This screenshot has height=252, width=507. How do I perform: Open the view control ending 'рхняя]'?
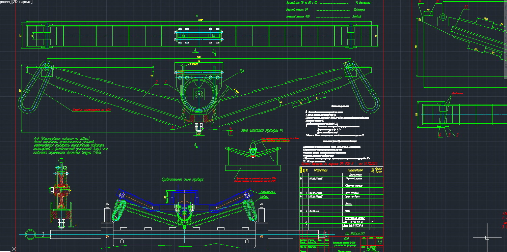coord(6,2)
